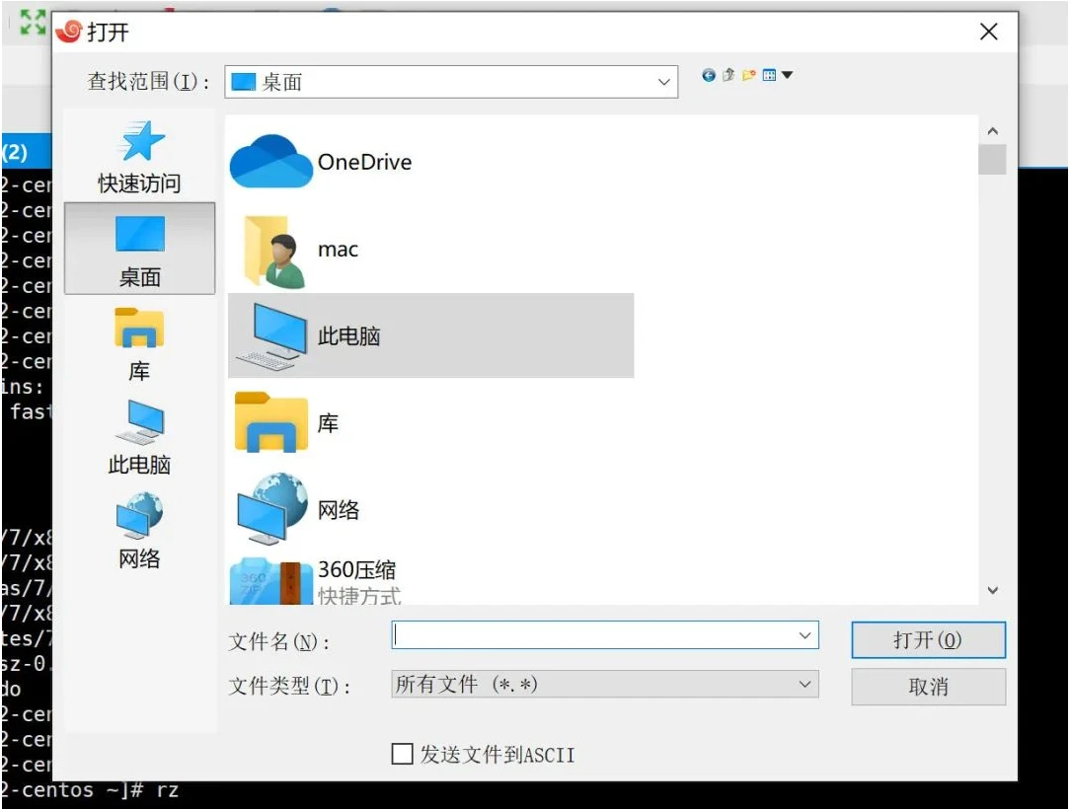Open 此电脑 from the left sidebar
The image size is (1072, 809).
click(x=139, y=438)
